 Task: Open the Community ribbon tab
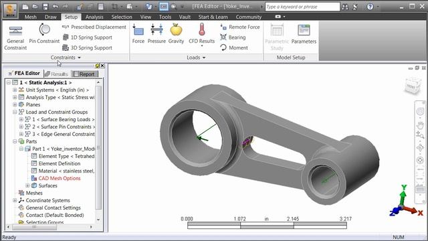coord(248,17)
